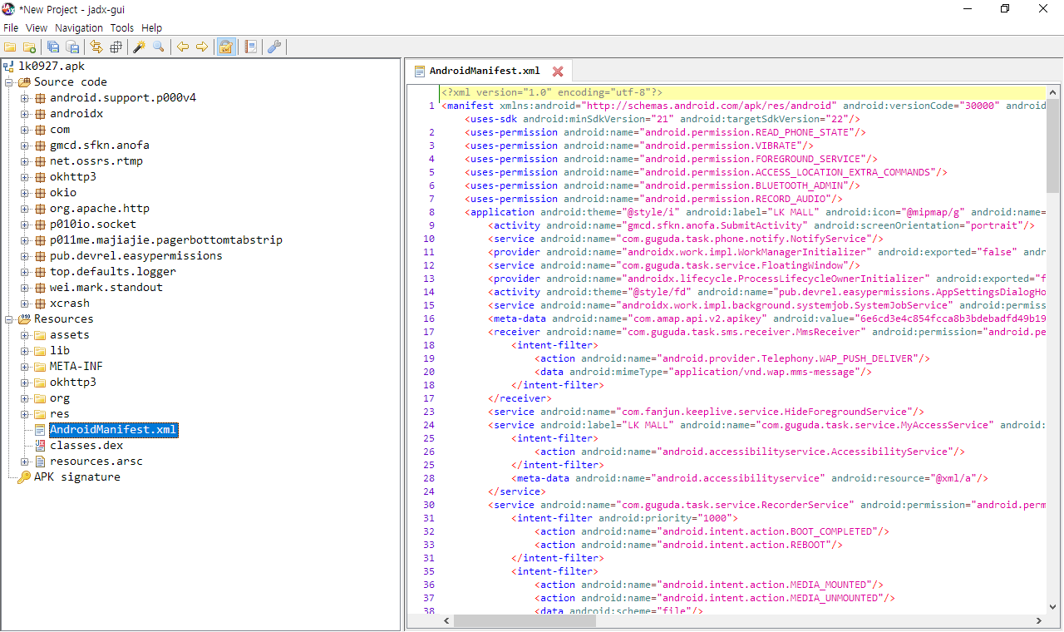Viewport: 1064px width, 632px height.
Task: Click the Source code folder icon
Action: click(24, 82)
